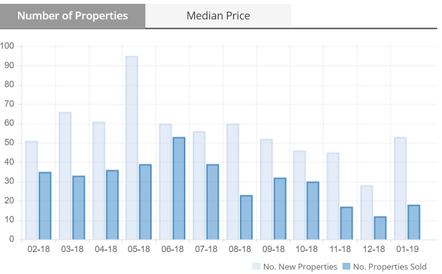Click the light blue New Properties legend swatch
The width and height of the screenshot is (442, 274).
(x=255, y=266)
